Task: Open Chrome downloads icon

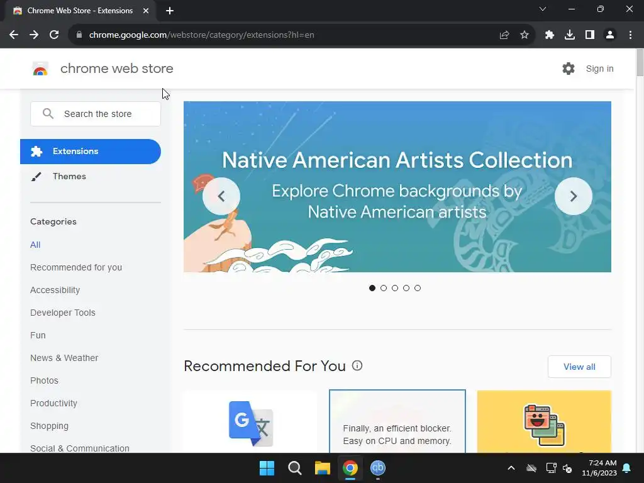Action: [570, 35]
